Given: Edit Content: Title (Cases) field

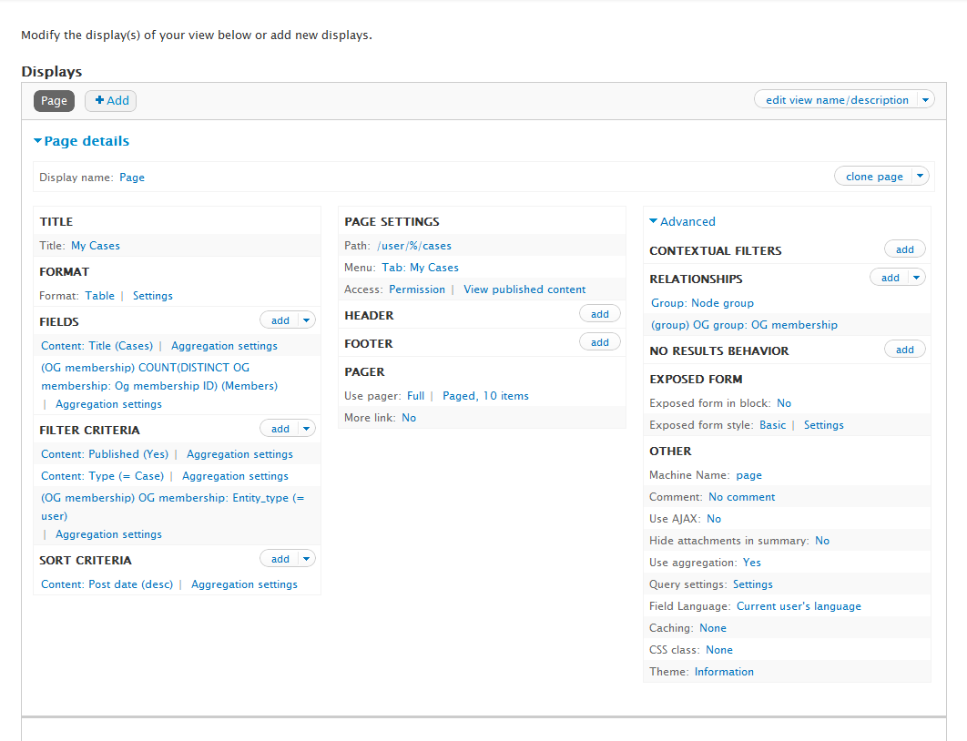Looking at the screenshot, I should point(97,346).
